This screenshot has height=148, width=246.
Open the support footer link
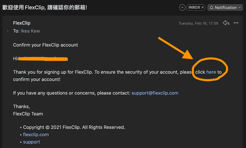tap(32, 142)
